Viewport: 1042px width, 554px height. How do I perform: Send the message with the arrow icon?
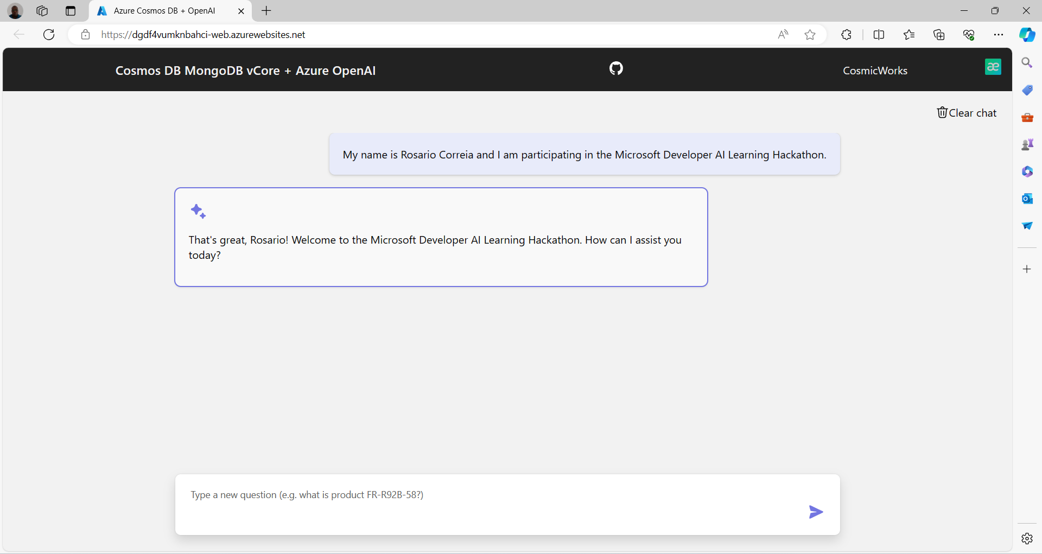point(816,512)
